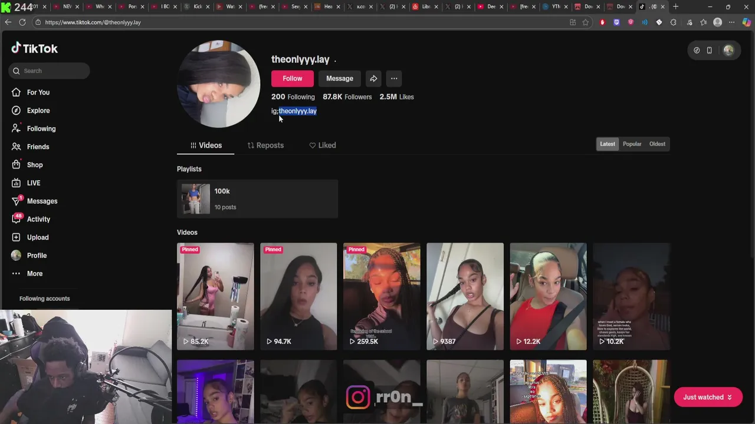Click the header get-app phone icon

click(x=709, y=51)
